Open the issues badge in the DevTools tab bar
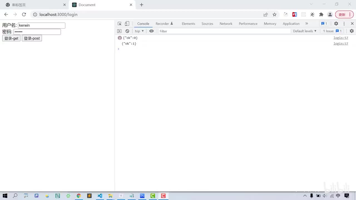 click(324, 24)
